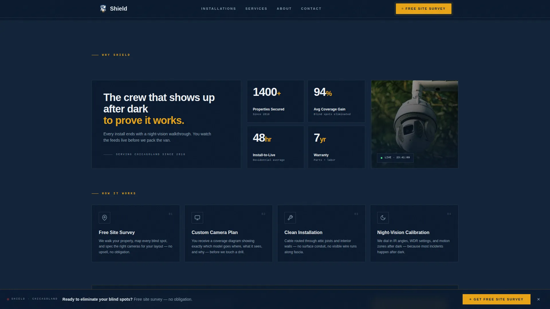The width and height of the screenshot is (550, 309).
Task: Click the step number 04 label
Action: point(449,214)
